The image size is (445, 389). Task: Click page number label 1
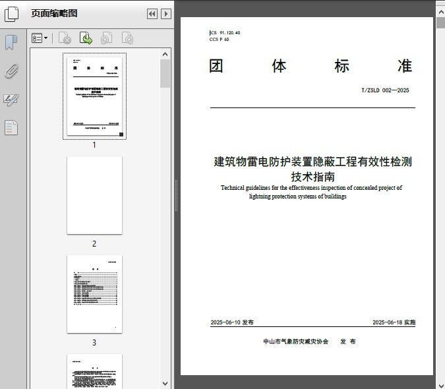[x=94, y=145]
